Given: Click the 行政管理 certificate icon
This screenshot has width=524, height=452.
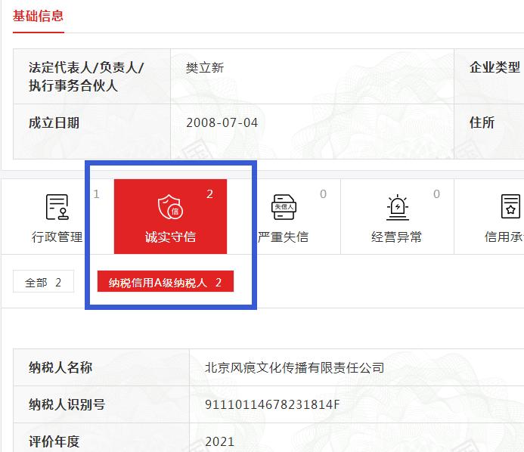Looking at the screenshot, I should pyautogui.click(x=57, y=206).
